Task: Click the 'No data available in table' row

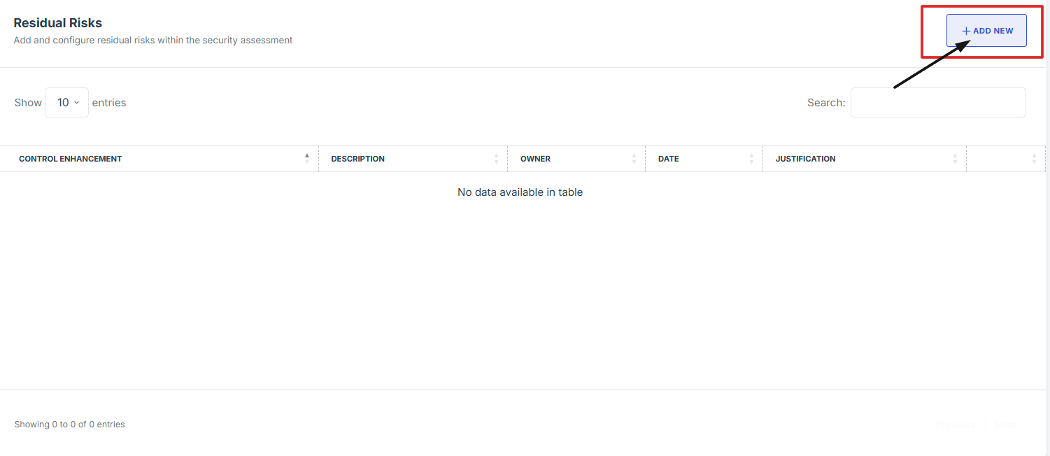Action: click(x=520, y=192)
